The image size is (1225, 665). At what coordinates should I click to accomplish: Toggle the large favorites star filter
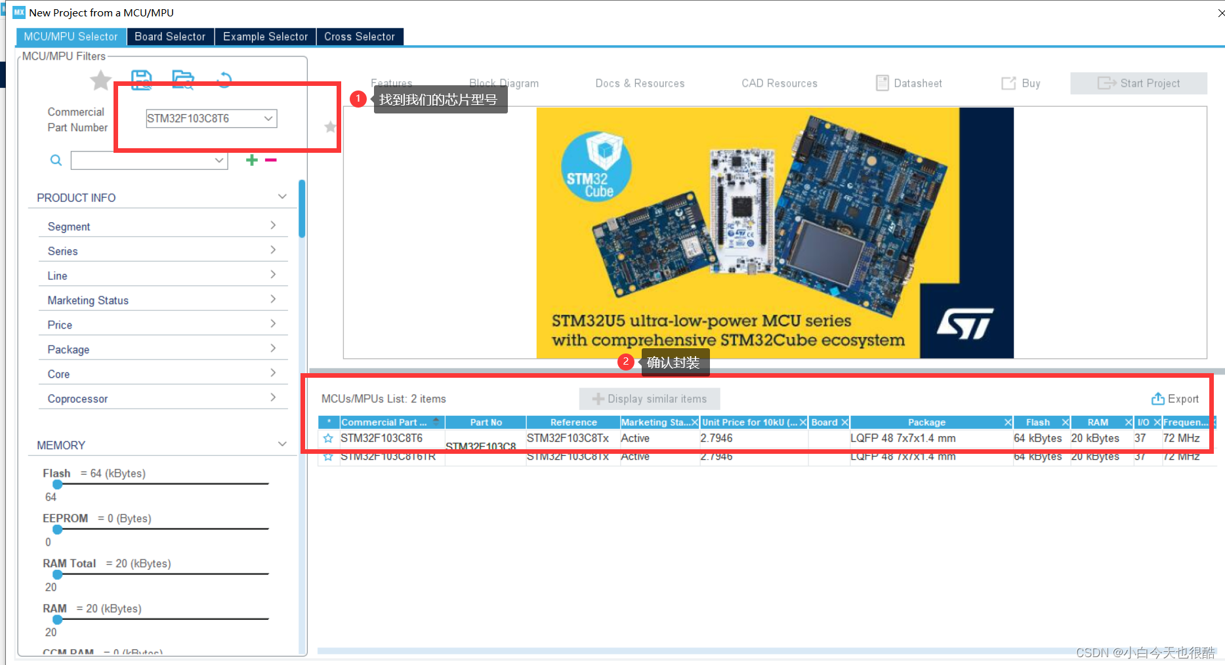pyautogui.click(x=100, y=80)
